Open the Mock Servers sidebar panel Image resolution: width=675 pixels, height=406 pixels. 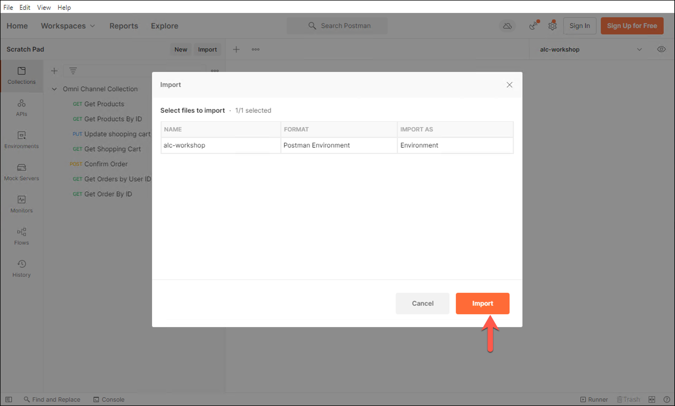pyautogui.click(x=21, y=172)
